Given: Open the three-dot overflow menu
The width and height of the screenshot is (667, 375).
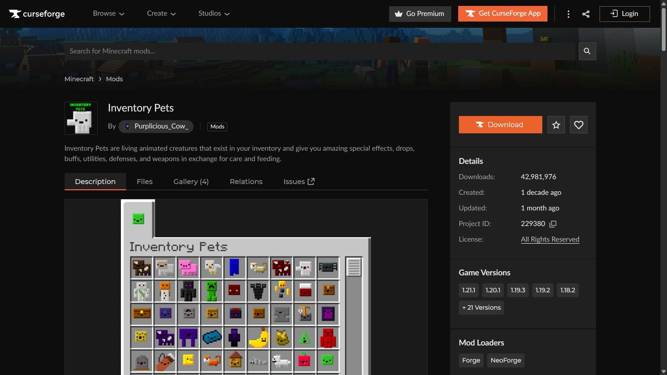Looking at the screenshot, I should (x=568, y=14).
